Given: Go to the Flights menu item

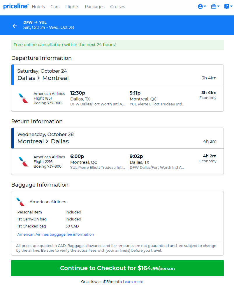Looking at the screenshot, I should [x=72, y=7].
